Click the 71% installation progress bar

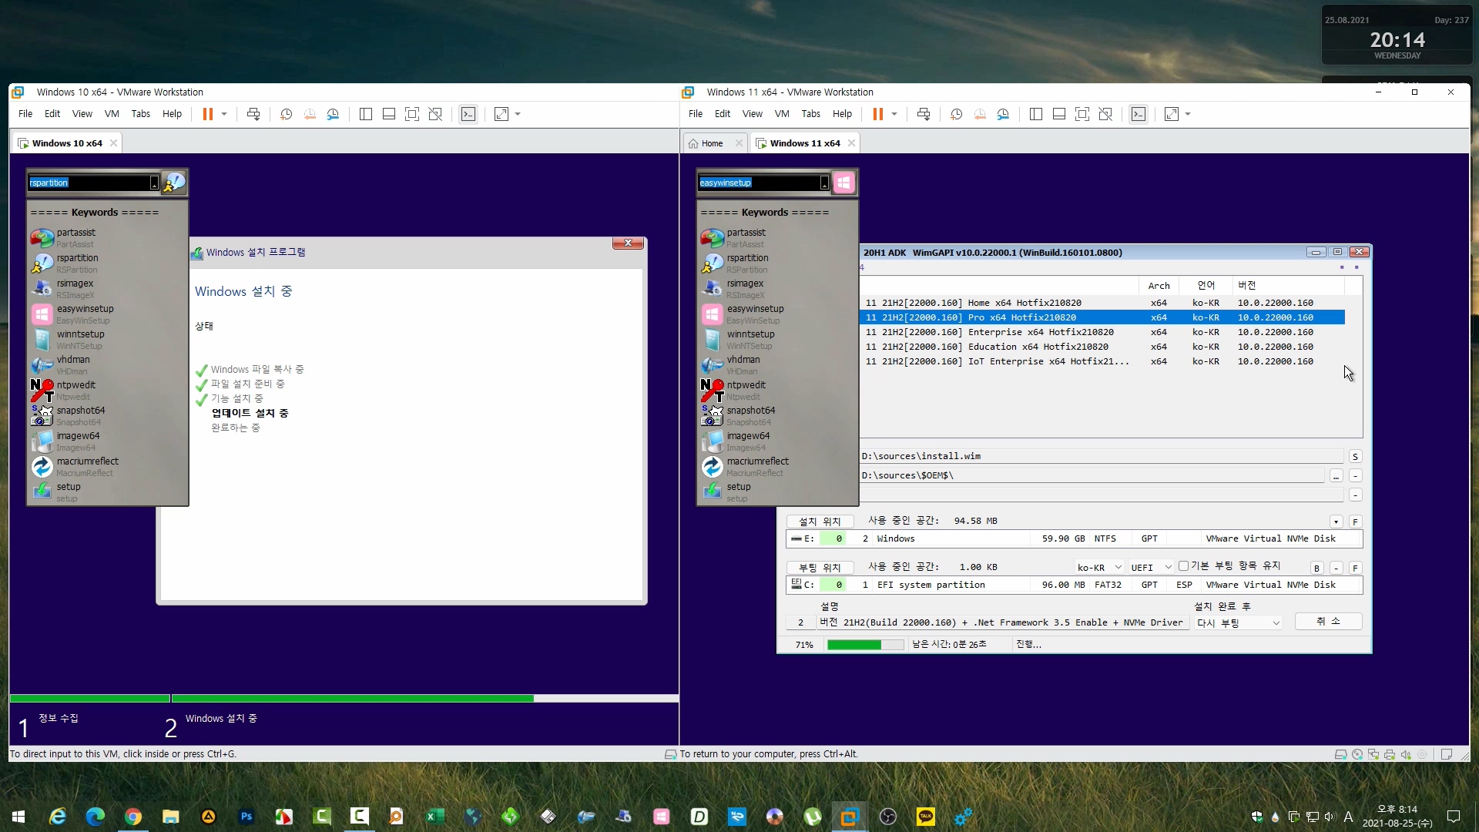click(x=865, y=645)
